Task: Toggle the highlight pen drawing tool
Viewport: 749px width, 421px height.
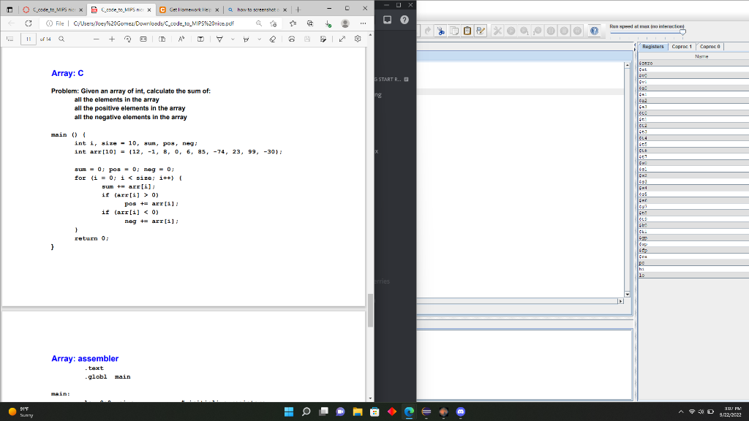Action: point(247,39)
